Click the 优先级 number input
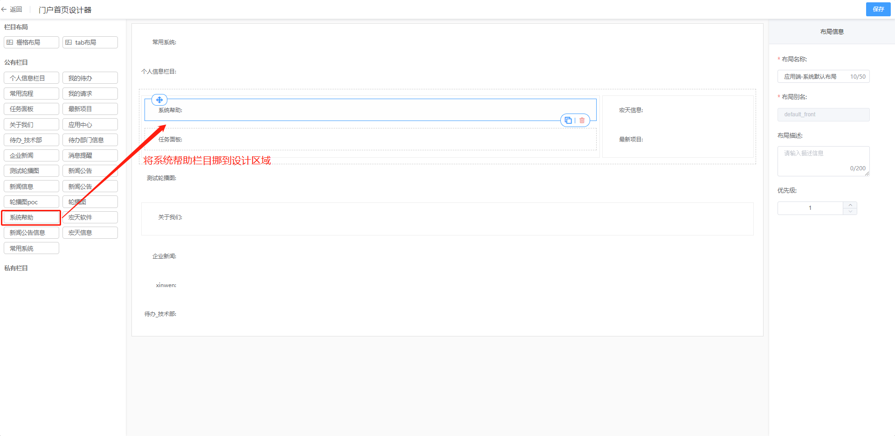895x436 pixels. [810, 208]
